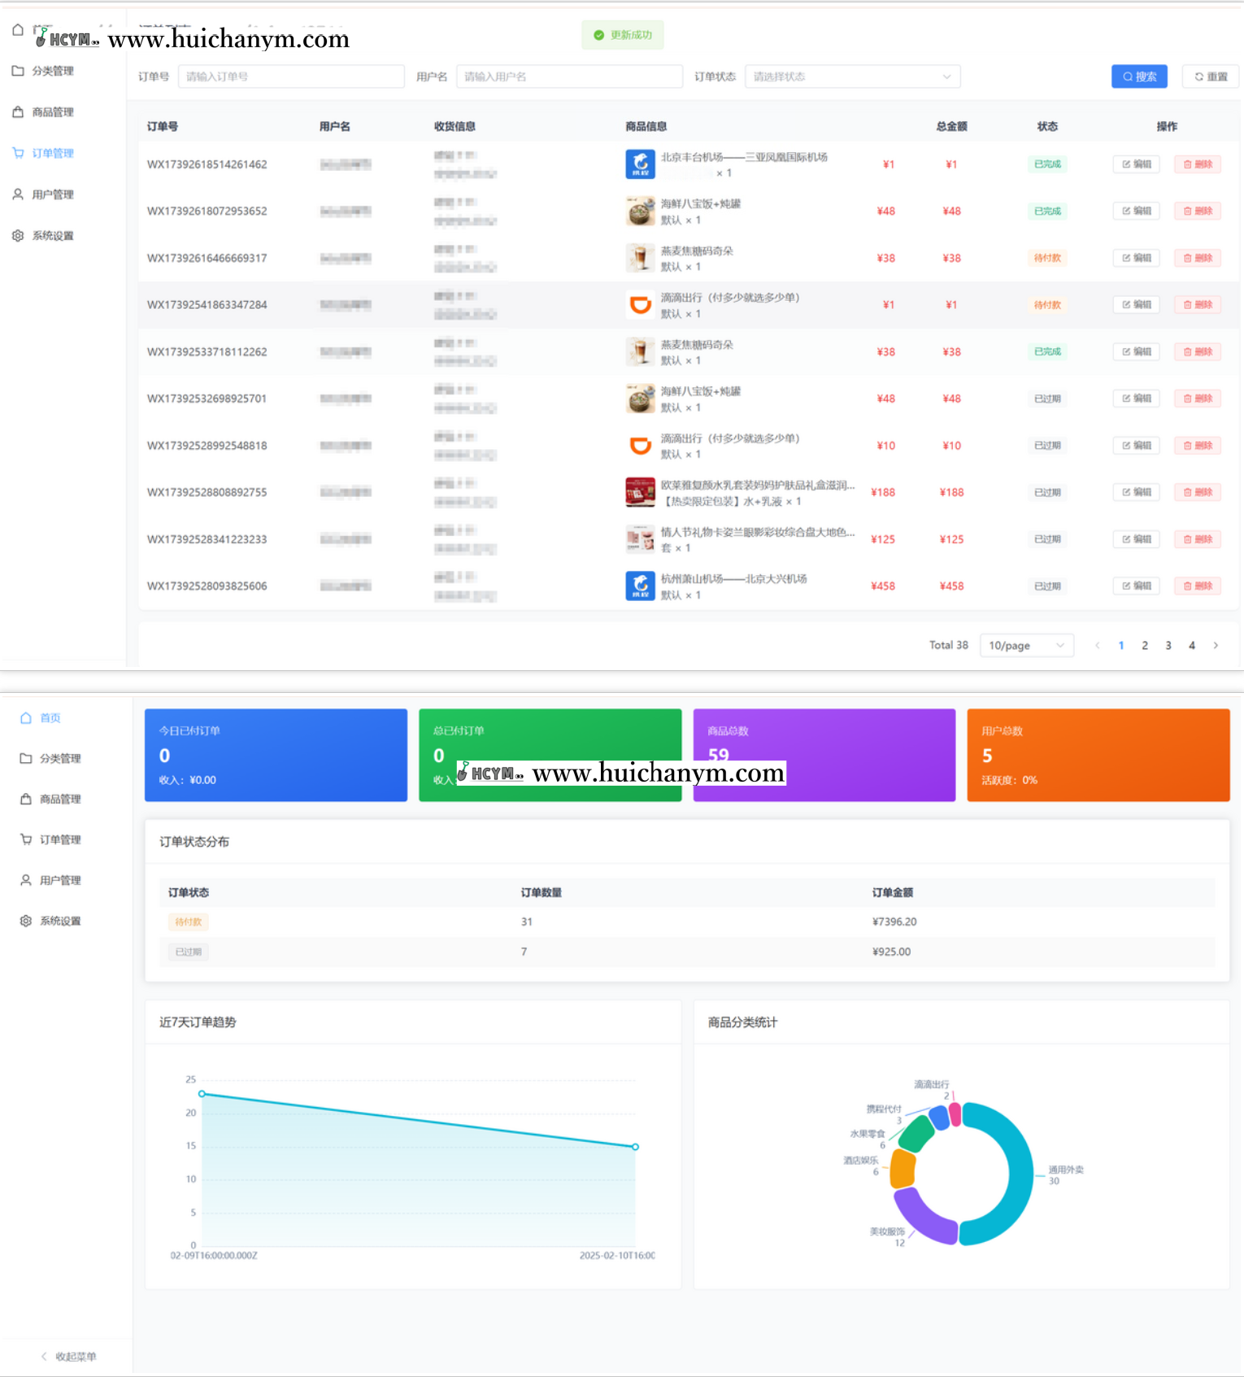Screen dimensions: 1244x1377
Task: Jump to page 3 in pagination
Action: (1168, 645)
